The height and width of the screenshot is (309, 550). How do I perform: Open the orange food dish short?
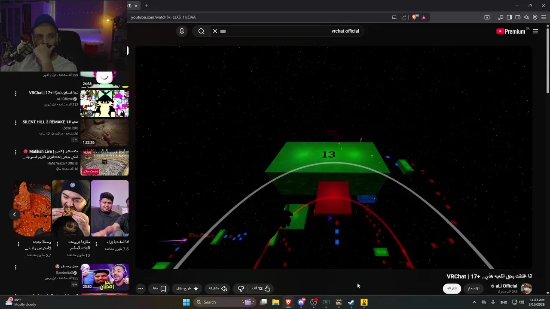[x=32, y=208]
